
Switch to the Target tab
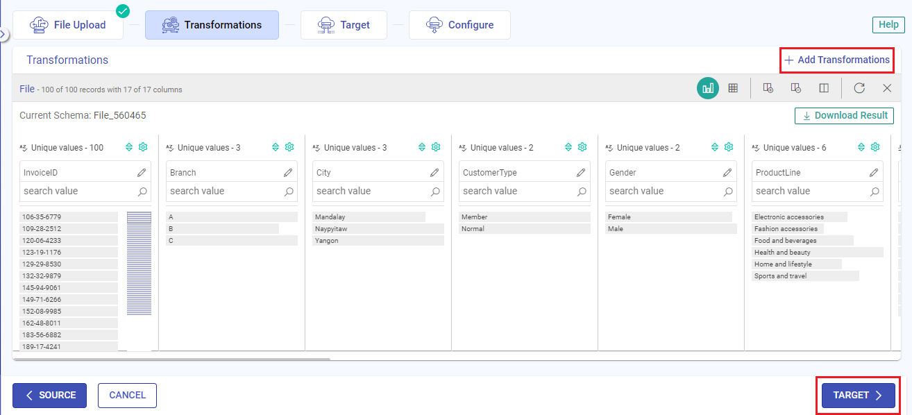(x=344, y=24)
